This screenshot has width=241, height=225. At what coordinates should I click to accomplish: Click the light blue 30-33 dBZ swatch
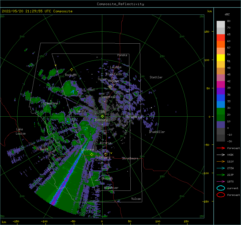pyautogui.click(x=221, y=105)
